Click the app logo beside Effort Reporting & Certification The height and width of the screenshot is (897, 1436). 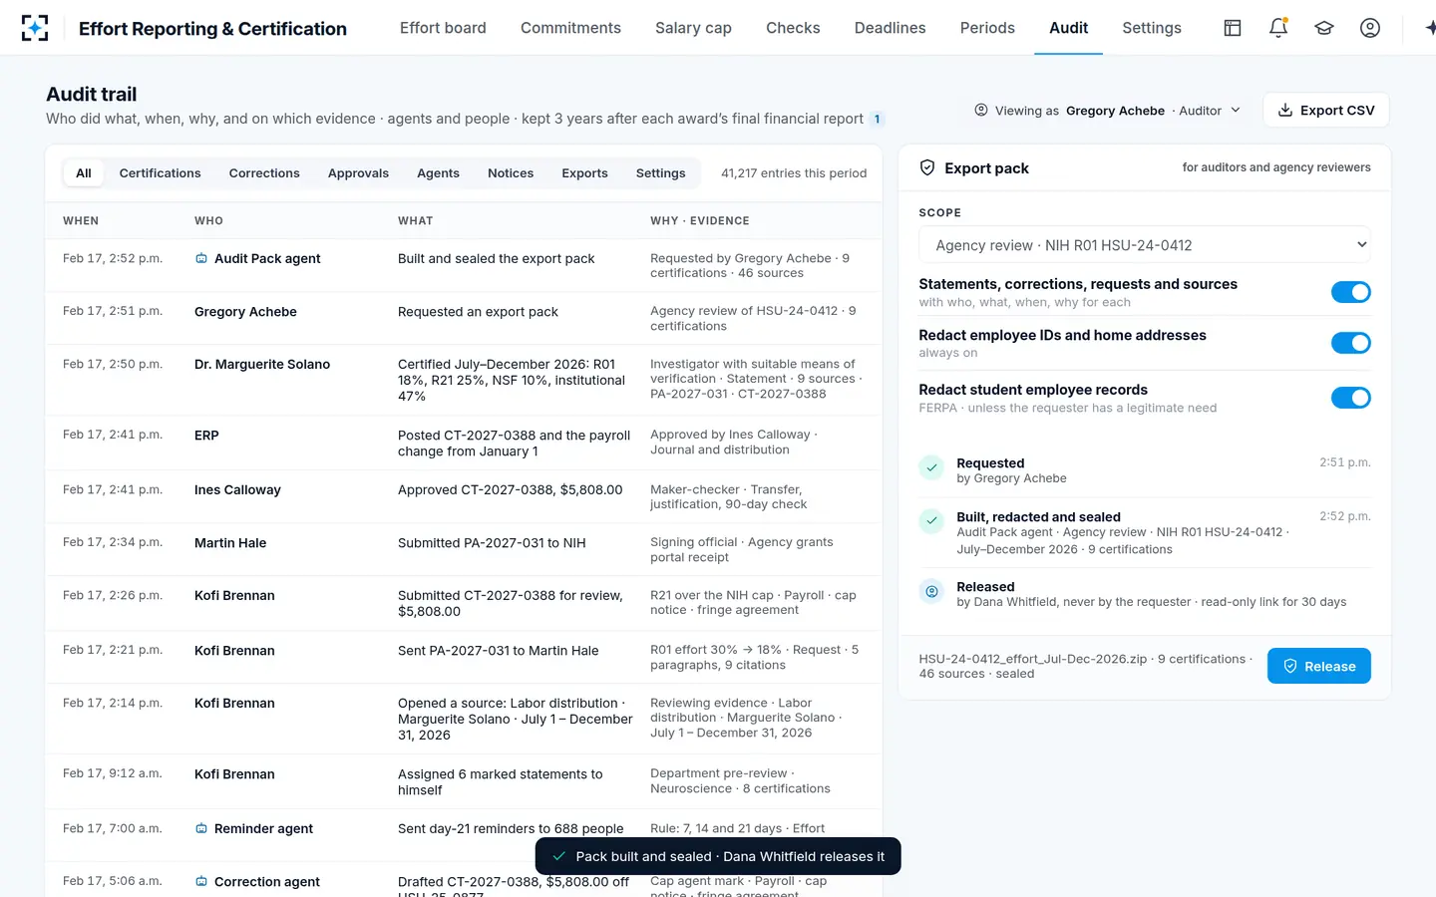click(35, 28)
